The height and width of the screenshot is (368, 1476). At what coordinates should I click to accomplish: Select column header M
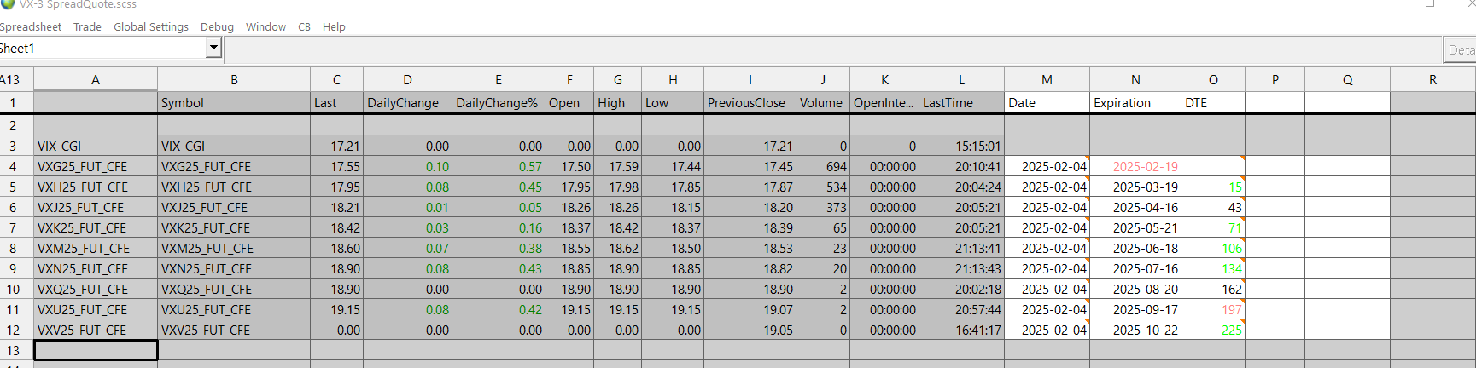(1047, 80)
